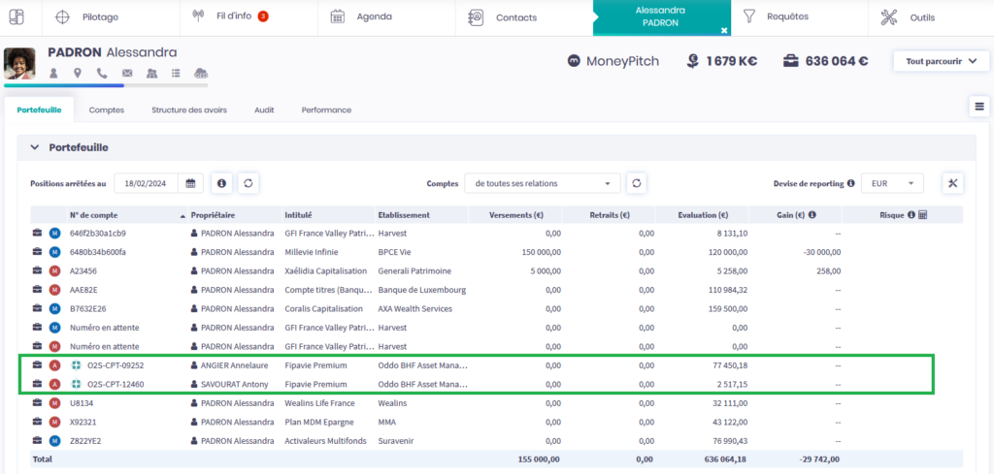Expand the EUR reporting currency dropdown

coord(892,183)
